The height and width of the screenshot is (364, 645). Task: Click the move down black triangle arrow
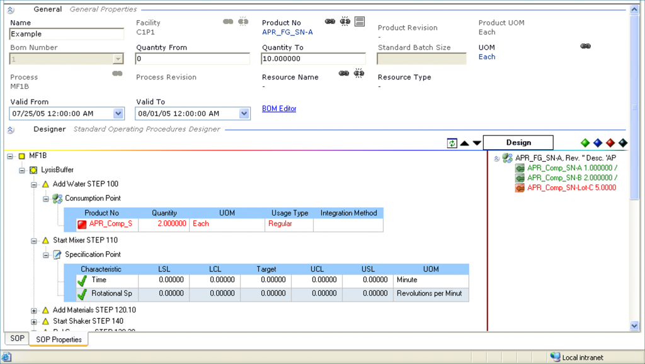tap(477, 143)
